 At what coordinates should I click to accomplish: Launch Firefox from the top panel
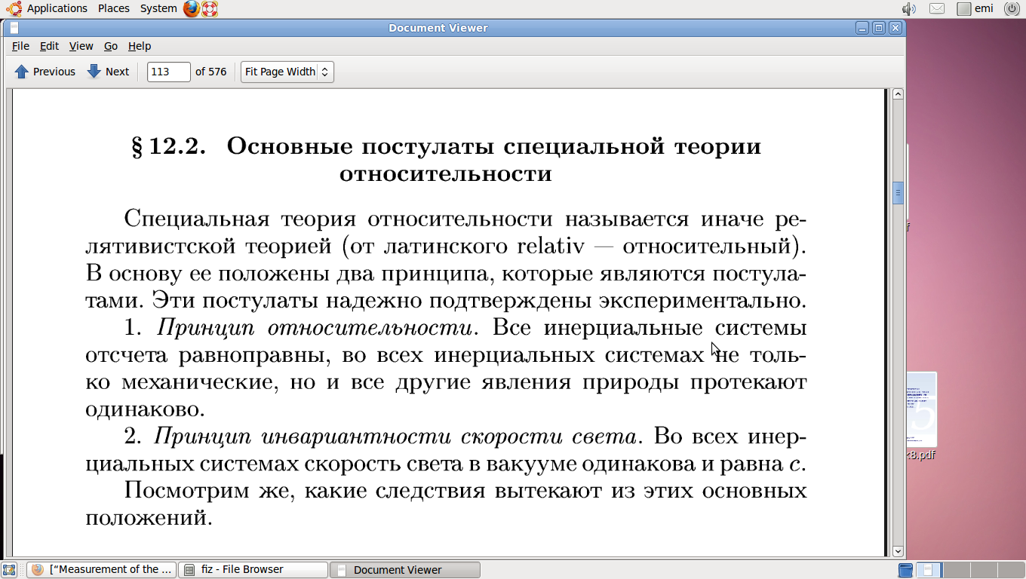(x=192, y=9)
